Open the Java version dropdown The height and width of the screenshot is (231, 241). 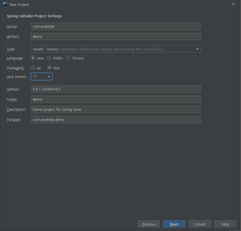[42, 77]
